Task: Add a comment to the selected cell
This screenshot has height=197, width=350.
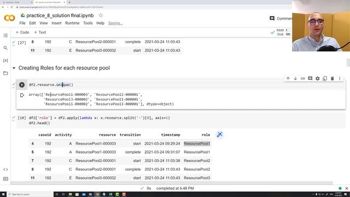Action: point(310,79)
